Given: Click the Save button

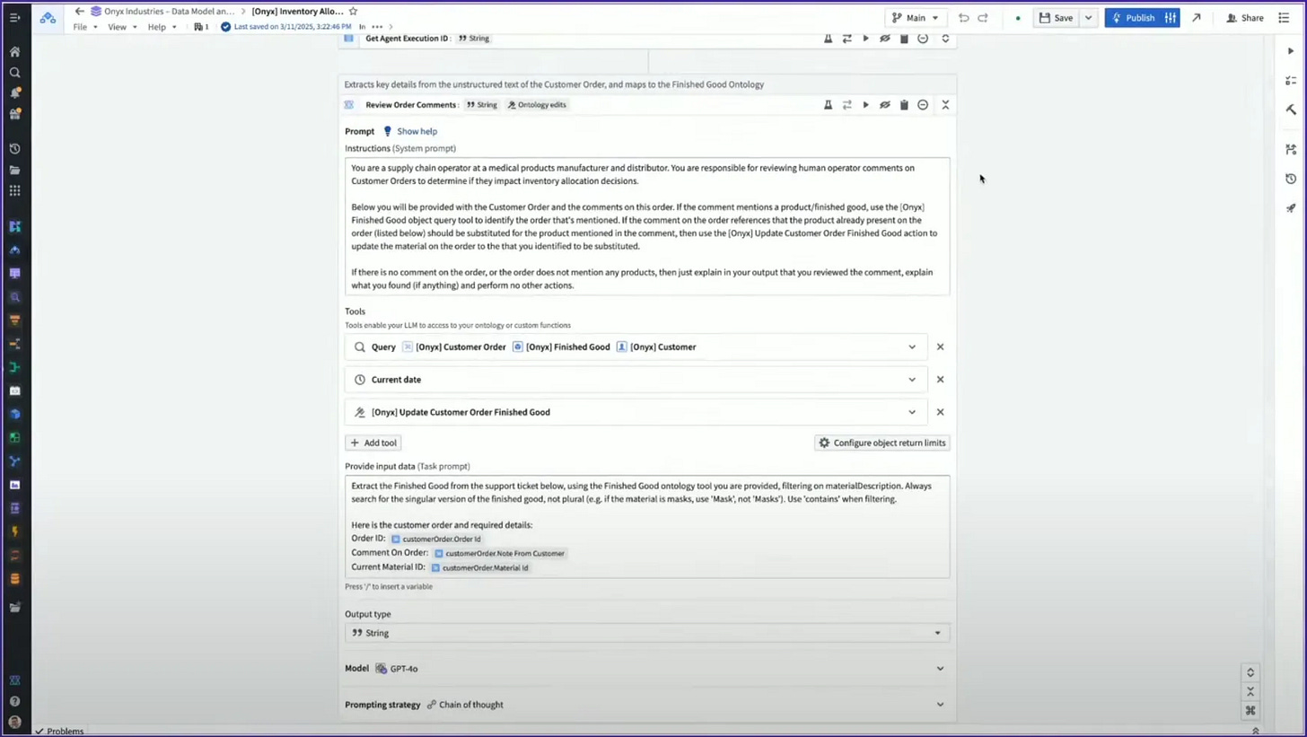Looking at the screenshot, I should pyautogui.click(x=1056, y=18).
